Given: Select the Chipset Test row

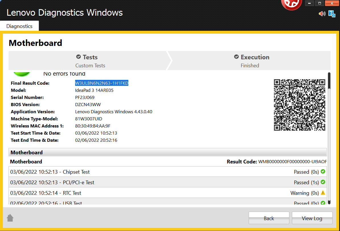Looking at the screenshot, I should pos(168,172).
